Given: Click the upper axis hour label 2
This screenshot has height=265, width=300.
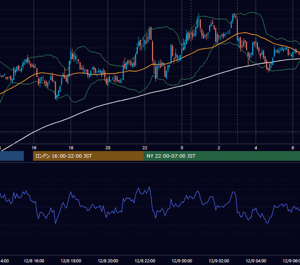Looking at the screenshot, I should (x=219, y=148).
